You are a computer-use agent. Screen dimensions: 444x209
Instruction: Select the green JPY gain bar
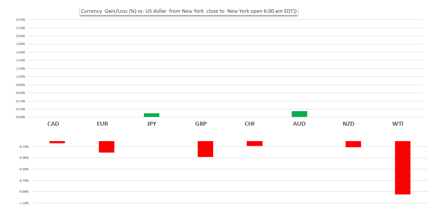(151, 115)
